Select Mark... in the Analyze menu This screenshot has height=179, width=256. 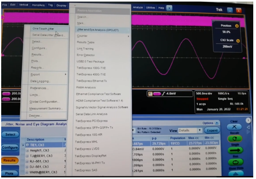[81, 23]
